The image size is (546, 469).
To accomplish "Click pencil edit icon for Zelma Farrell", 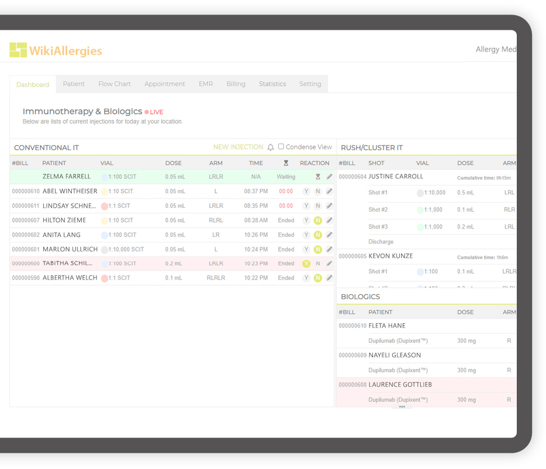I will point(329,177).
